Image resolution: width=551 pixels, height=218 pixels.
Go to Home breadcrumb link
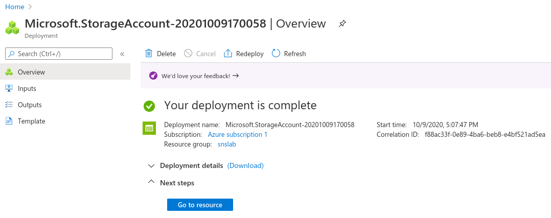pyautogui.click(x=15, y=7)
